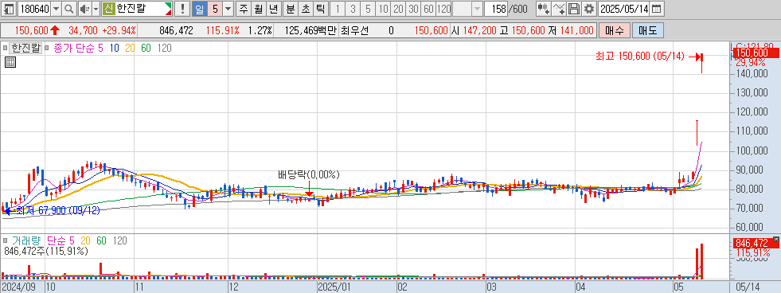The width and height of the screenshot is (781, 293).
Task: Expand the period value dropdown arrow
Action: pyautogui.click(x=228, y=9)
